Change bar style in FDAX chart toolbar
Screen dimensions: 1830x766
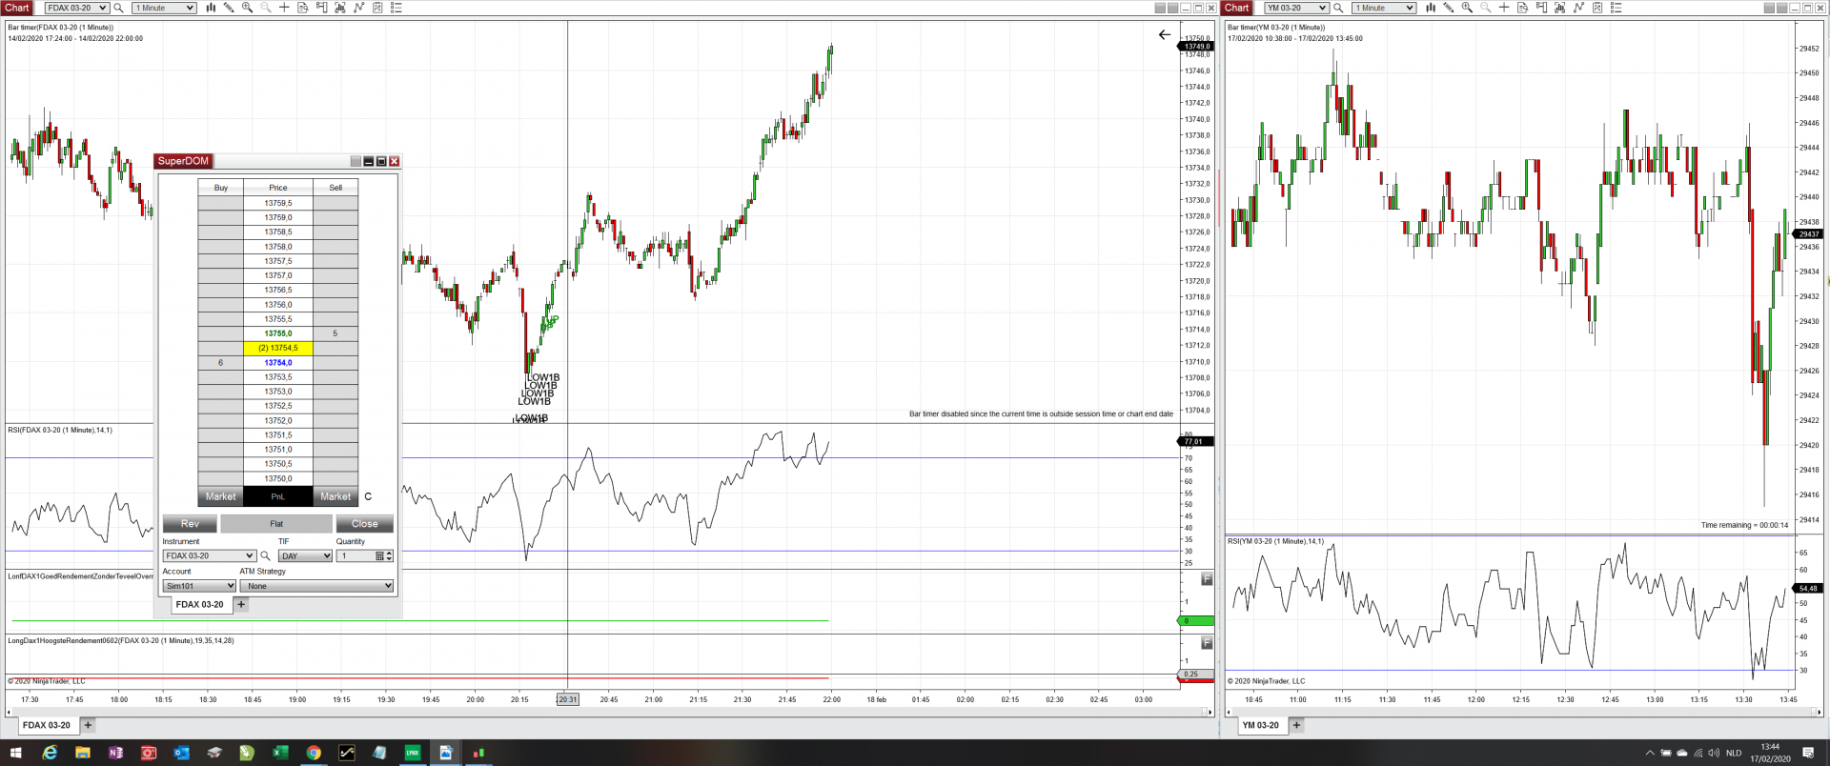point(211,8)
